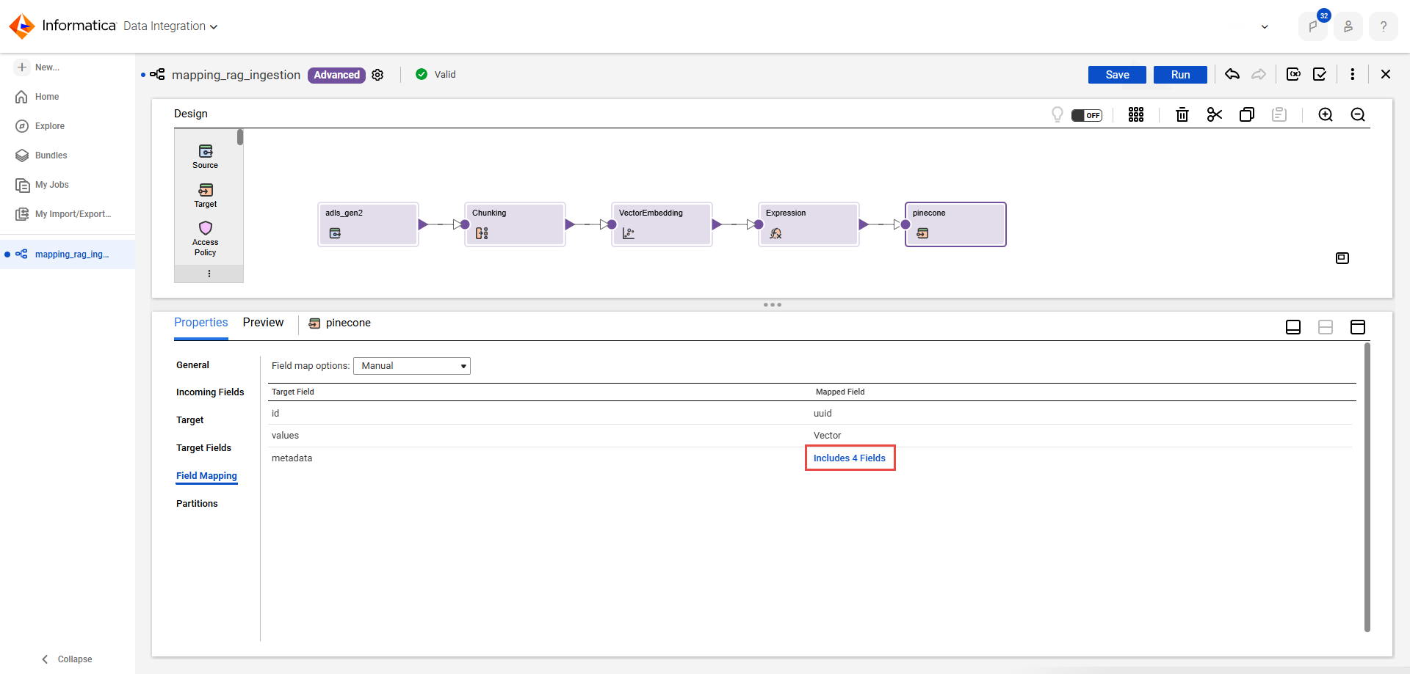Open the three-dot actions menu
This screenshot has height=674, width=1410.
(1353, 74)
